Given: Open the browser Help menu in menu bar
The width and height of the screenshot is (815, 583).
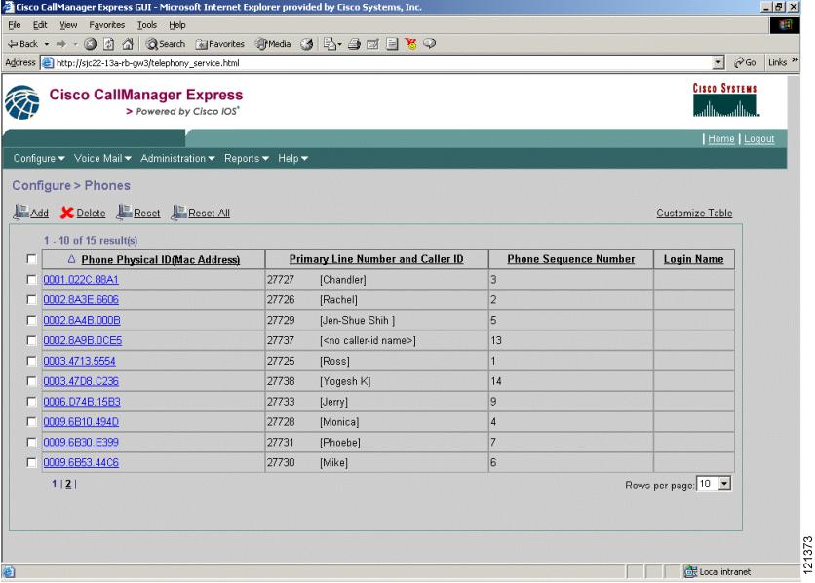Looking at the screenshot, I should coord(176,25).
